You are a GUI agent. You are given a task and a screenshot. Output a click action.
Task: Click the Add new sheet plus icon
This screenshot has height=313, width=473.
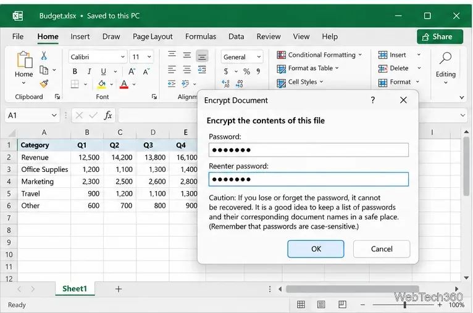pyautogui.click(x=119, y=289)
